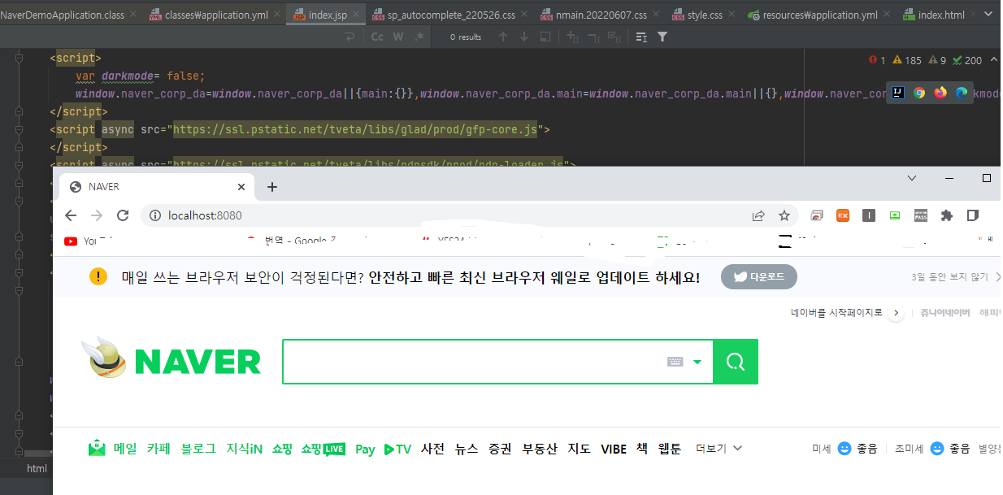
Task: Expand the search autocomplete dropdown arrow
Action: (697, 362)
